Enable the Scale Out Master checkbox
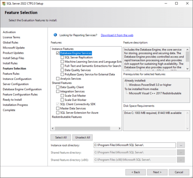The width and height of the screenshot is (193, 178). [62, 95]
